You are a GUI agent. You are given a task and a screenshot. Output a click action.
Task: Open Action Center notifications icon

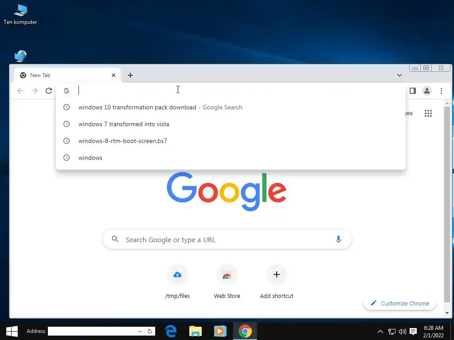coord(413,332)
